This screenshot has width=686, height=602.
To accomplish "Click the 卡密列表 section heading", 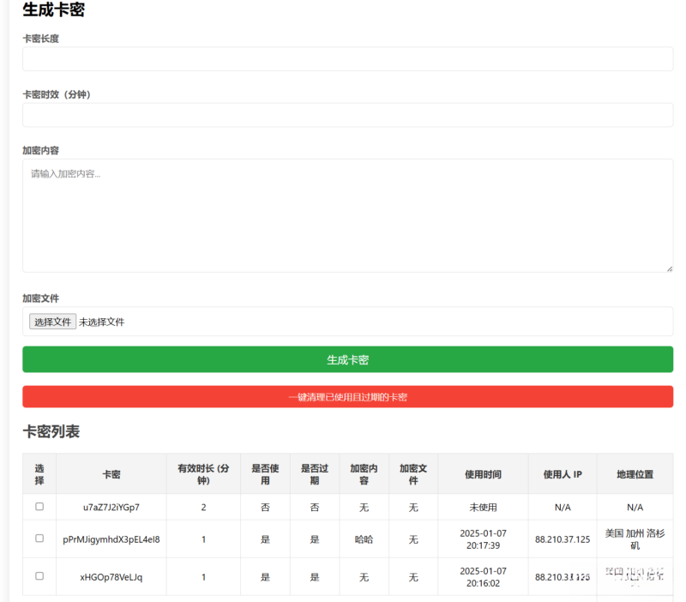I will (x=51, y=432).
